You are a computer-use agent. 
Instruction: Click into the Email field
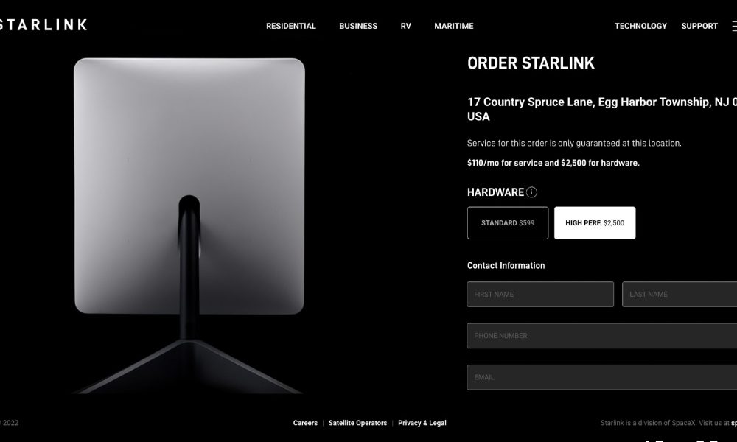coord(601,378)
